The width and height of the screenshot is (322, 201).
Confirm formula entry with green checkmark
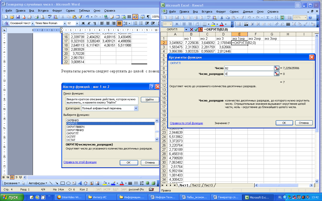coord(196,30)
